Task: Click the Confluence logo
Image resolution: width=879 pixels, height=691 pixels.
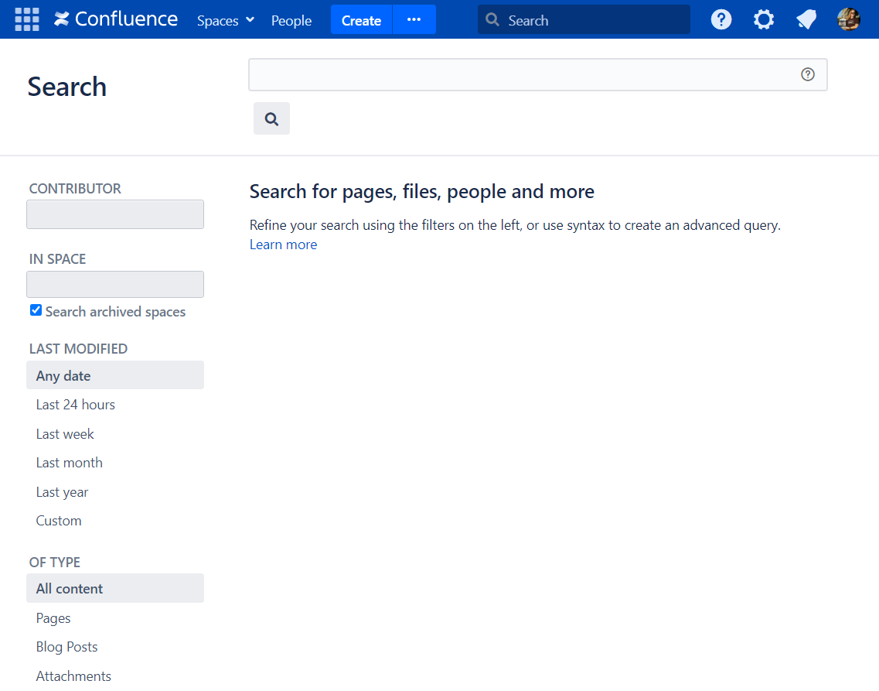Action: [x=114, y=19]
